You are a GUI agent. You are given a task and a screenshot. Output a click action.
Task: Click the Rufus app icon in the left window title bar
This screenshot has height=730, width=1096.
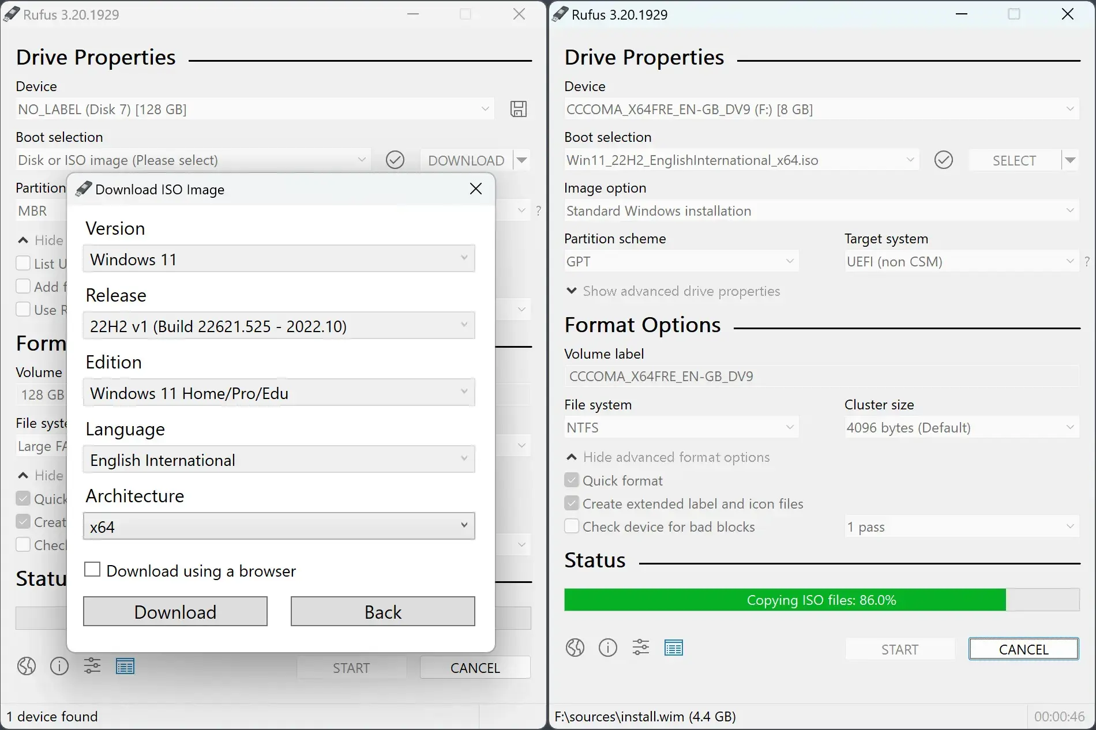point(11,14)
